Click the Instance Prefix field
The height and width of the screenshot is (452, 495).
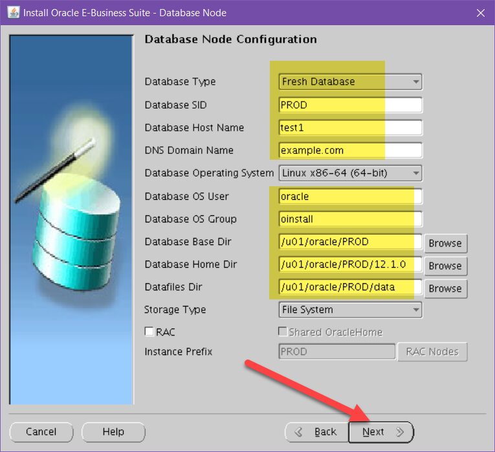click(337, 351)
